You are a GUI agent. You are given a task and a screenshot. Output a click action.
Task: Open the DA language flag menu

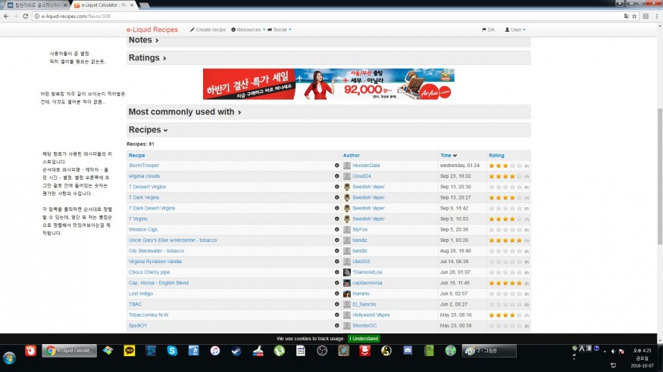pos(488,29)
